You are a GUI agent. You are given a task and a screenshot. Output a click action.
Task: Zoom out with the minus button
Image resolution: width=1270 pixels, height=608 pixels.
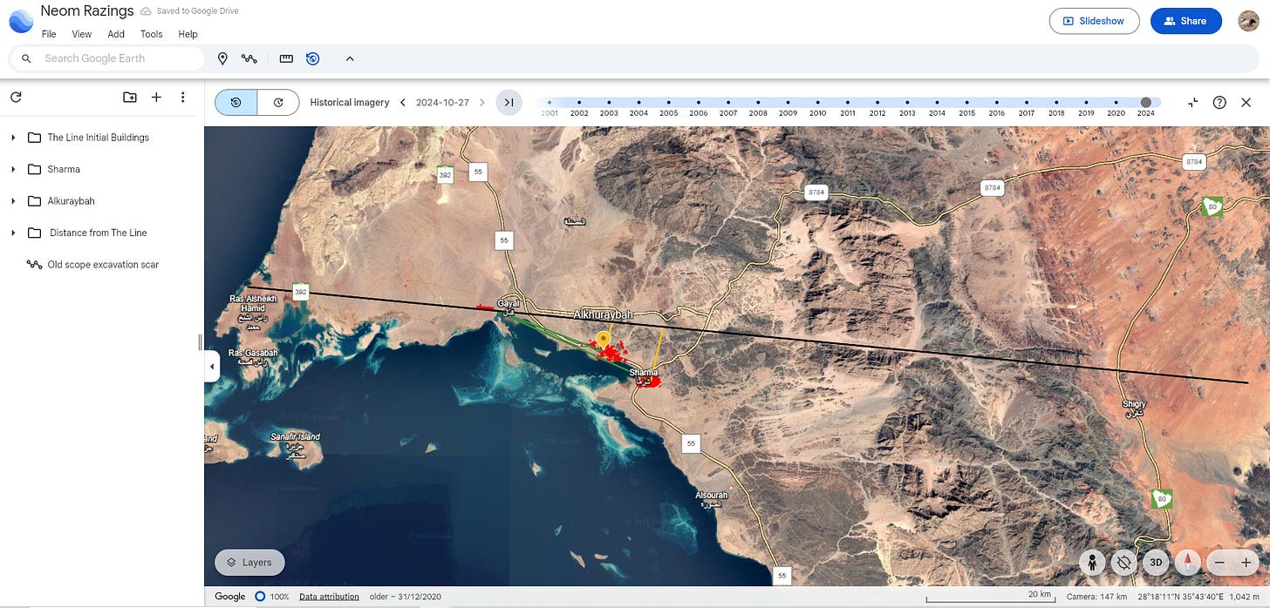click(x=1219, y=563)
